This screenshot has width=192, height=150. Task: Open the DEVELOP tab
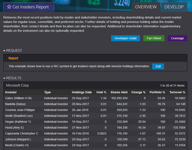click(x=174, y=7)
